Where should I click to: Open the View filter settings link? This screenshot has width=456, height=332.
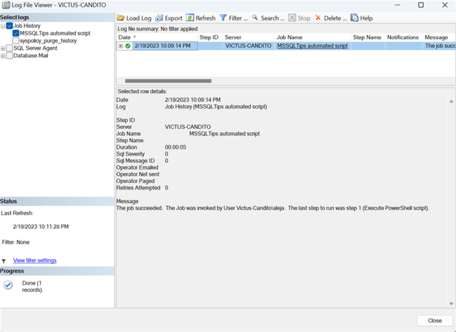click(35, 261)
